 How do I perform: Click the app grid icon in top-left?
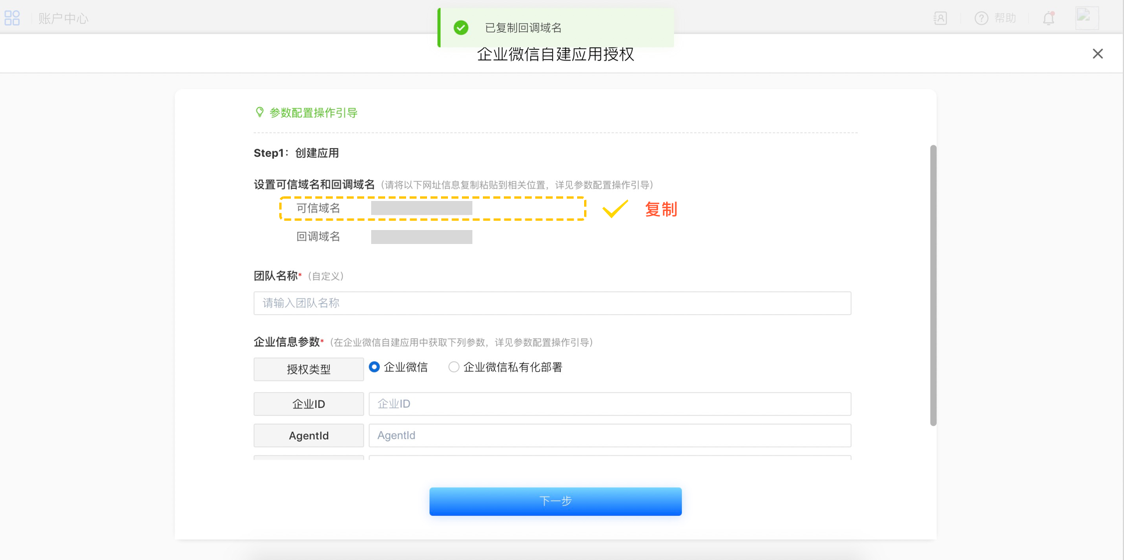[12, 18]
